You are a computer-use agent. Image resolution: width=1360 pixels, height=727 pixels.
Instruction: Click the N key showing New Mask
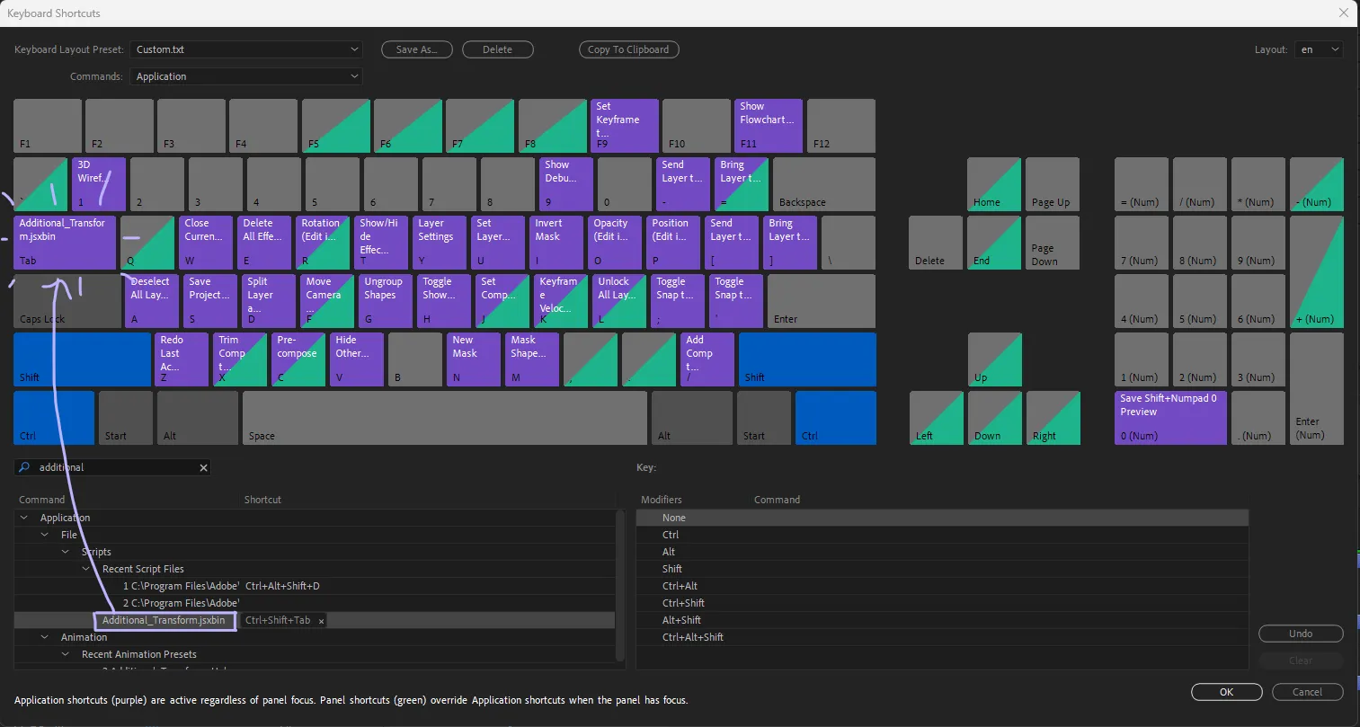[474, 359]
